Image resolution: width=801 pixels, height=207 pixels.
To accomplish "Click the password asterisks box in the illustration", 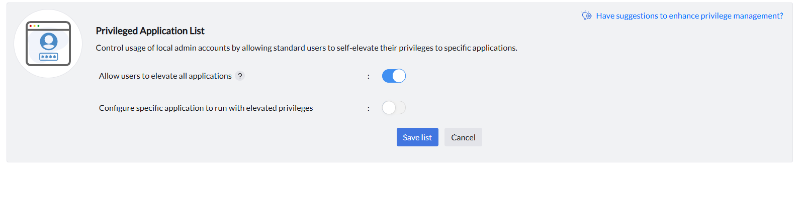I will [x=49, y=57].
